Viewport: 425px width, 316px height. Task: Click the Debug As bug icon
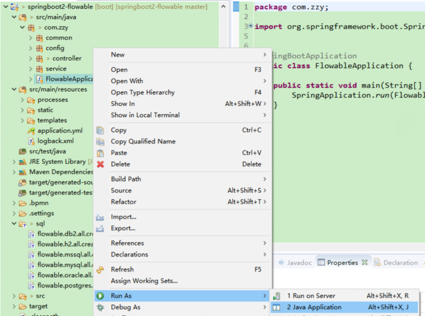tap(100, 307)
